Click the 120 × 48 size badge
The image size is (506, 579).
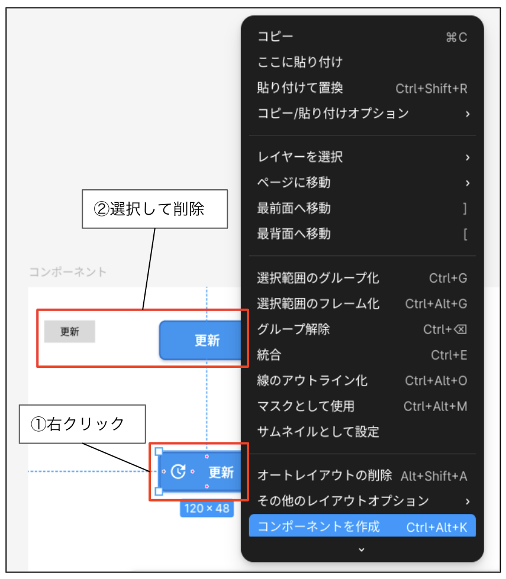tap(207, 509)
